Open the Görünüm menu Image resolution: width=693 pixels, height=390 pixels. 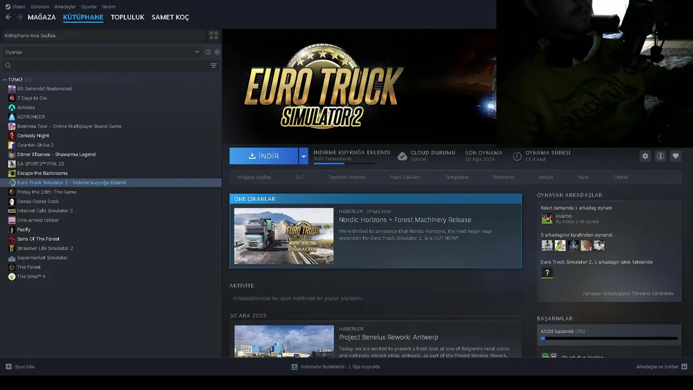click(x=40, y=6)
